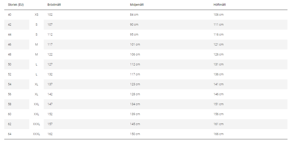Screen dimensions: 294x146
Task: Click the hip value 121 cm
Action: (218, 45)
